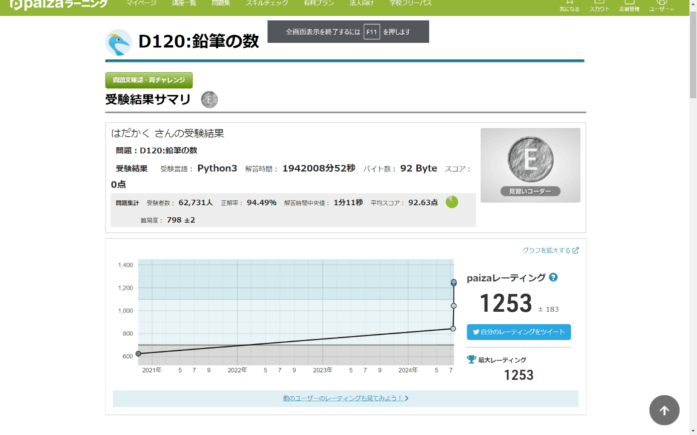Click the D120:鉛筆の数 page heading
The width and height of the screenshot is (697, 435).
199,41
